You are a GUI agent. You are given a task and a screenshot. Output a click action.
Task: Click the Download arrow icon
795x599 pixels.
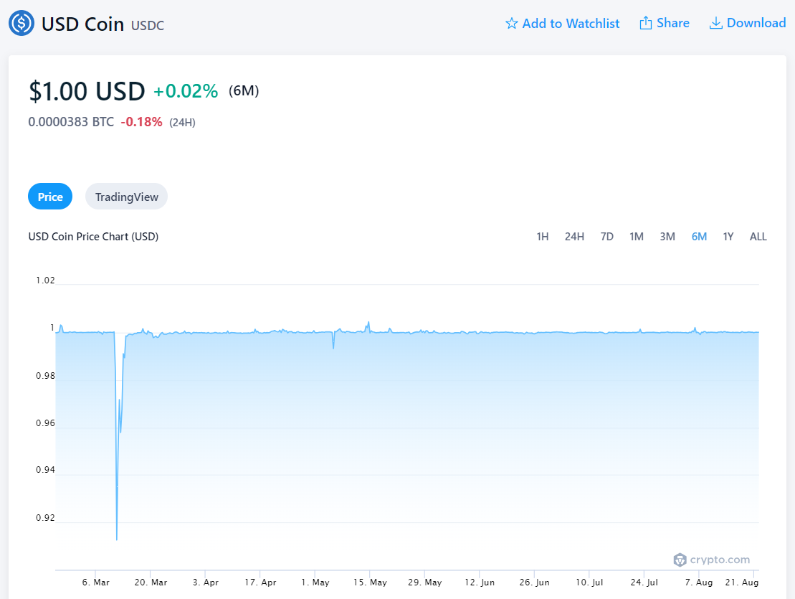coord(715,23)
